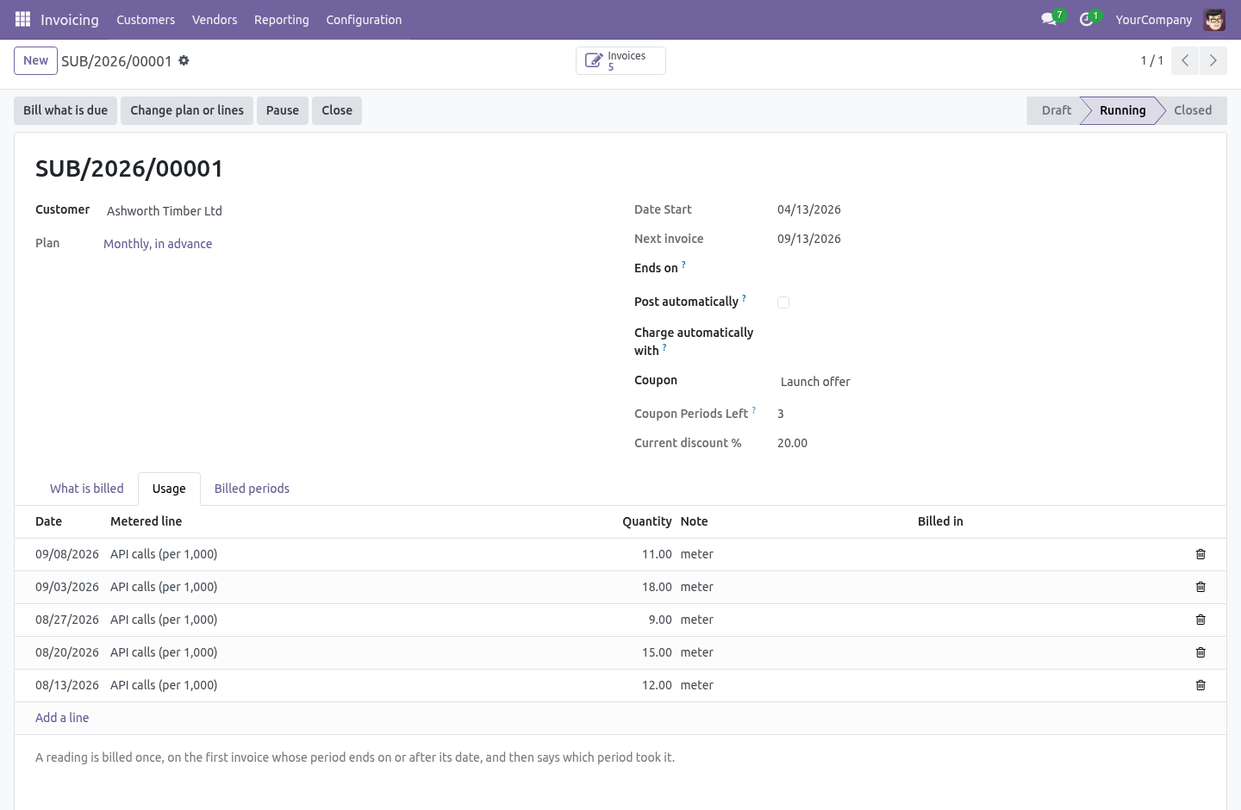Open the Customers menu
The height and width of the screenshot is (810, 1241).
tap(146, 19)
